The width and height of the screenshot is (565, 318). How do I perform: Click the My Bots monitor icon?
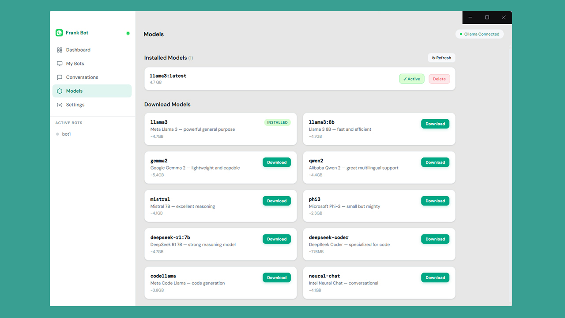pos(60,64)
